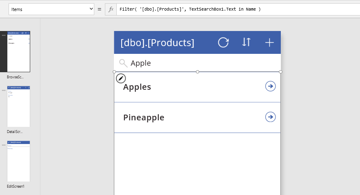Open the Items property dropdown
The width and height of the screenshot is (360, 195).
coord(51,9)
